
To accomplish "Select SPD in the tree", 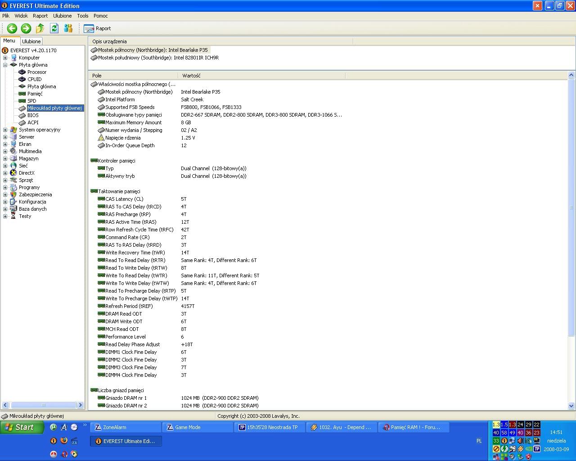I will tap(32, 101).
